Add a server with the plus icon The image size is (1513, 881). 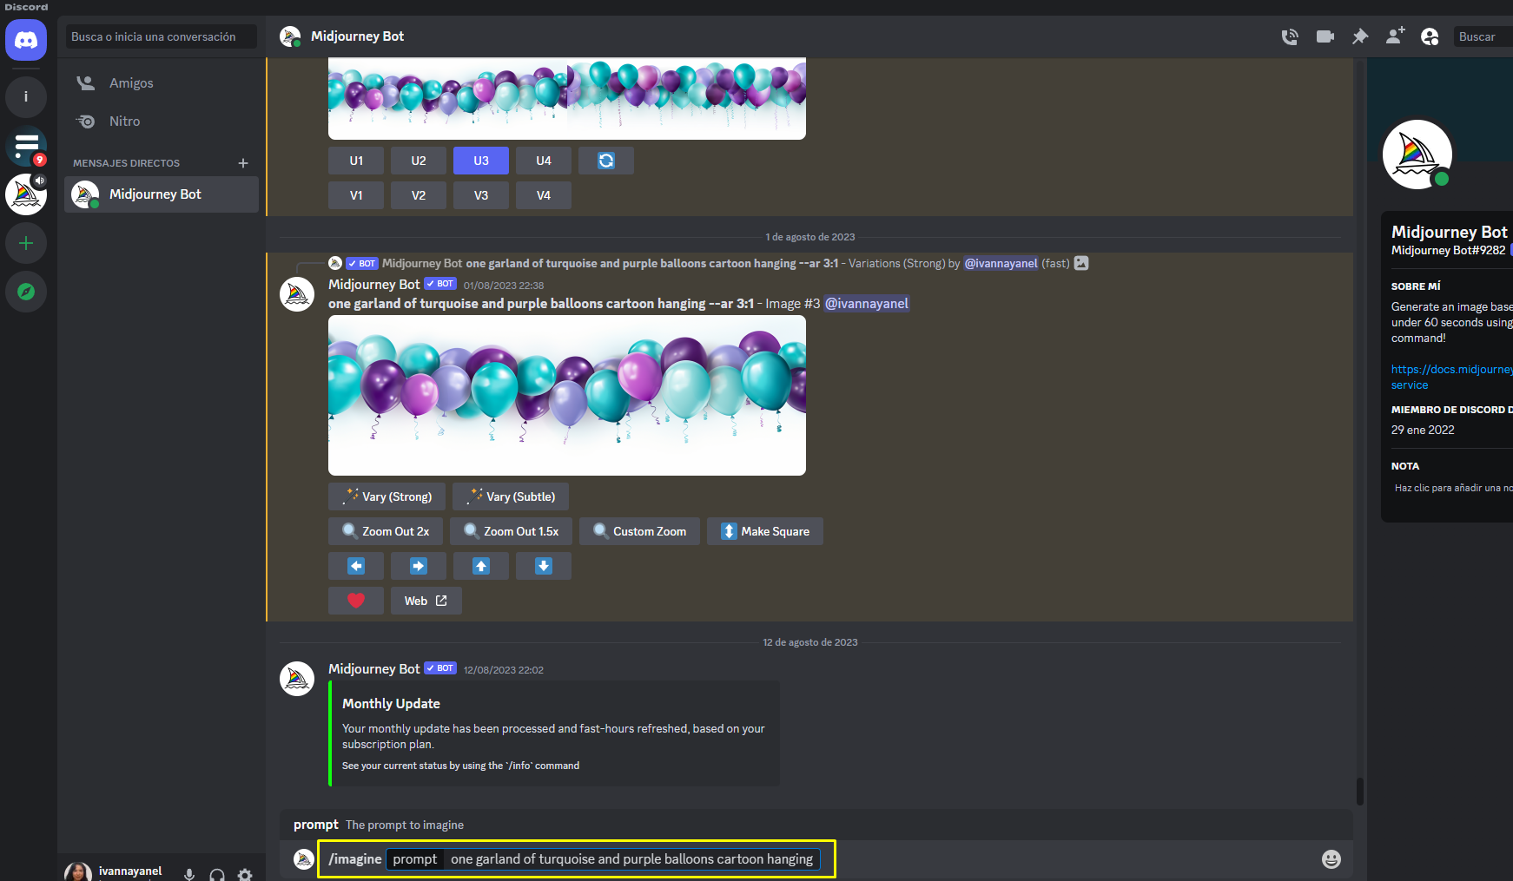(26, 243)
